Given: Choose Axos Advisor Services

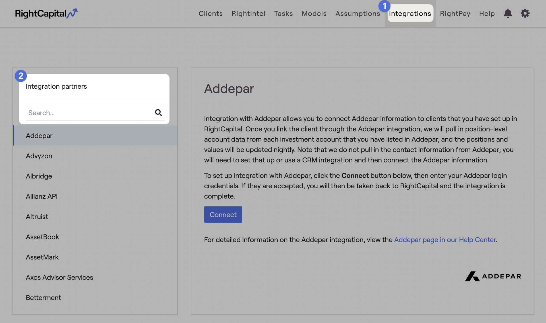Looking at the screenshot, I should pos(95,277).
